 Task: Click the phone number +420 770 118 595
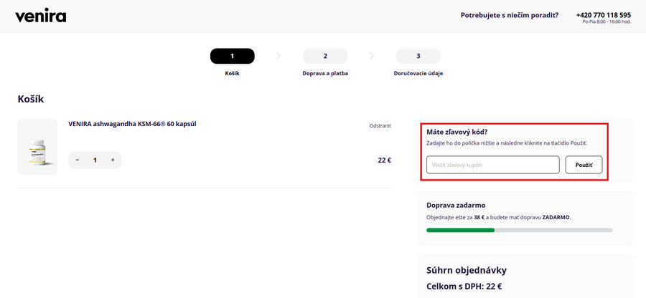coord(603,14)
